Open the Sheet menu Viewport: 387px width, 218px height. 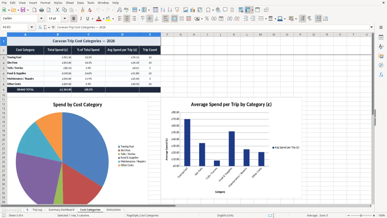[x=70, y=3]
